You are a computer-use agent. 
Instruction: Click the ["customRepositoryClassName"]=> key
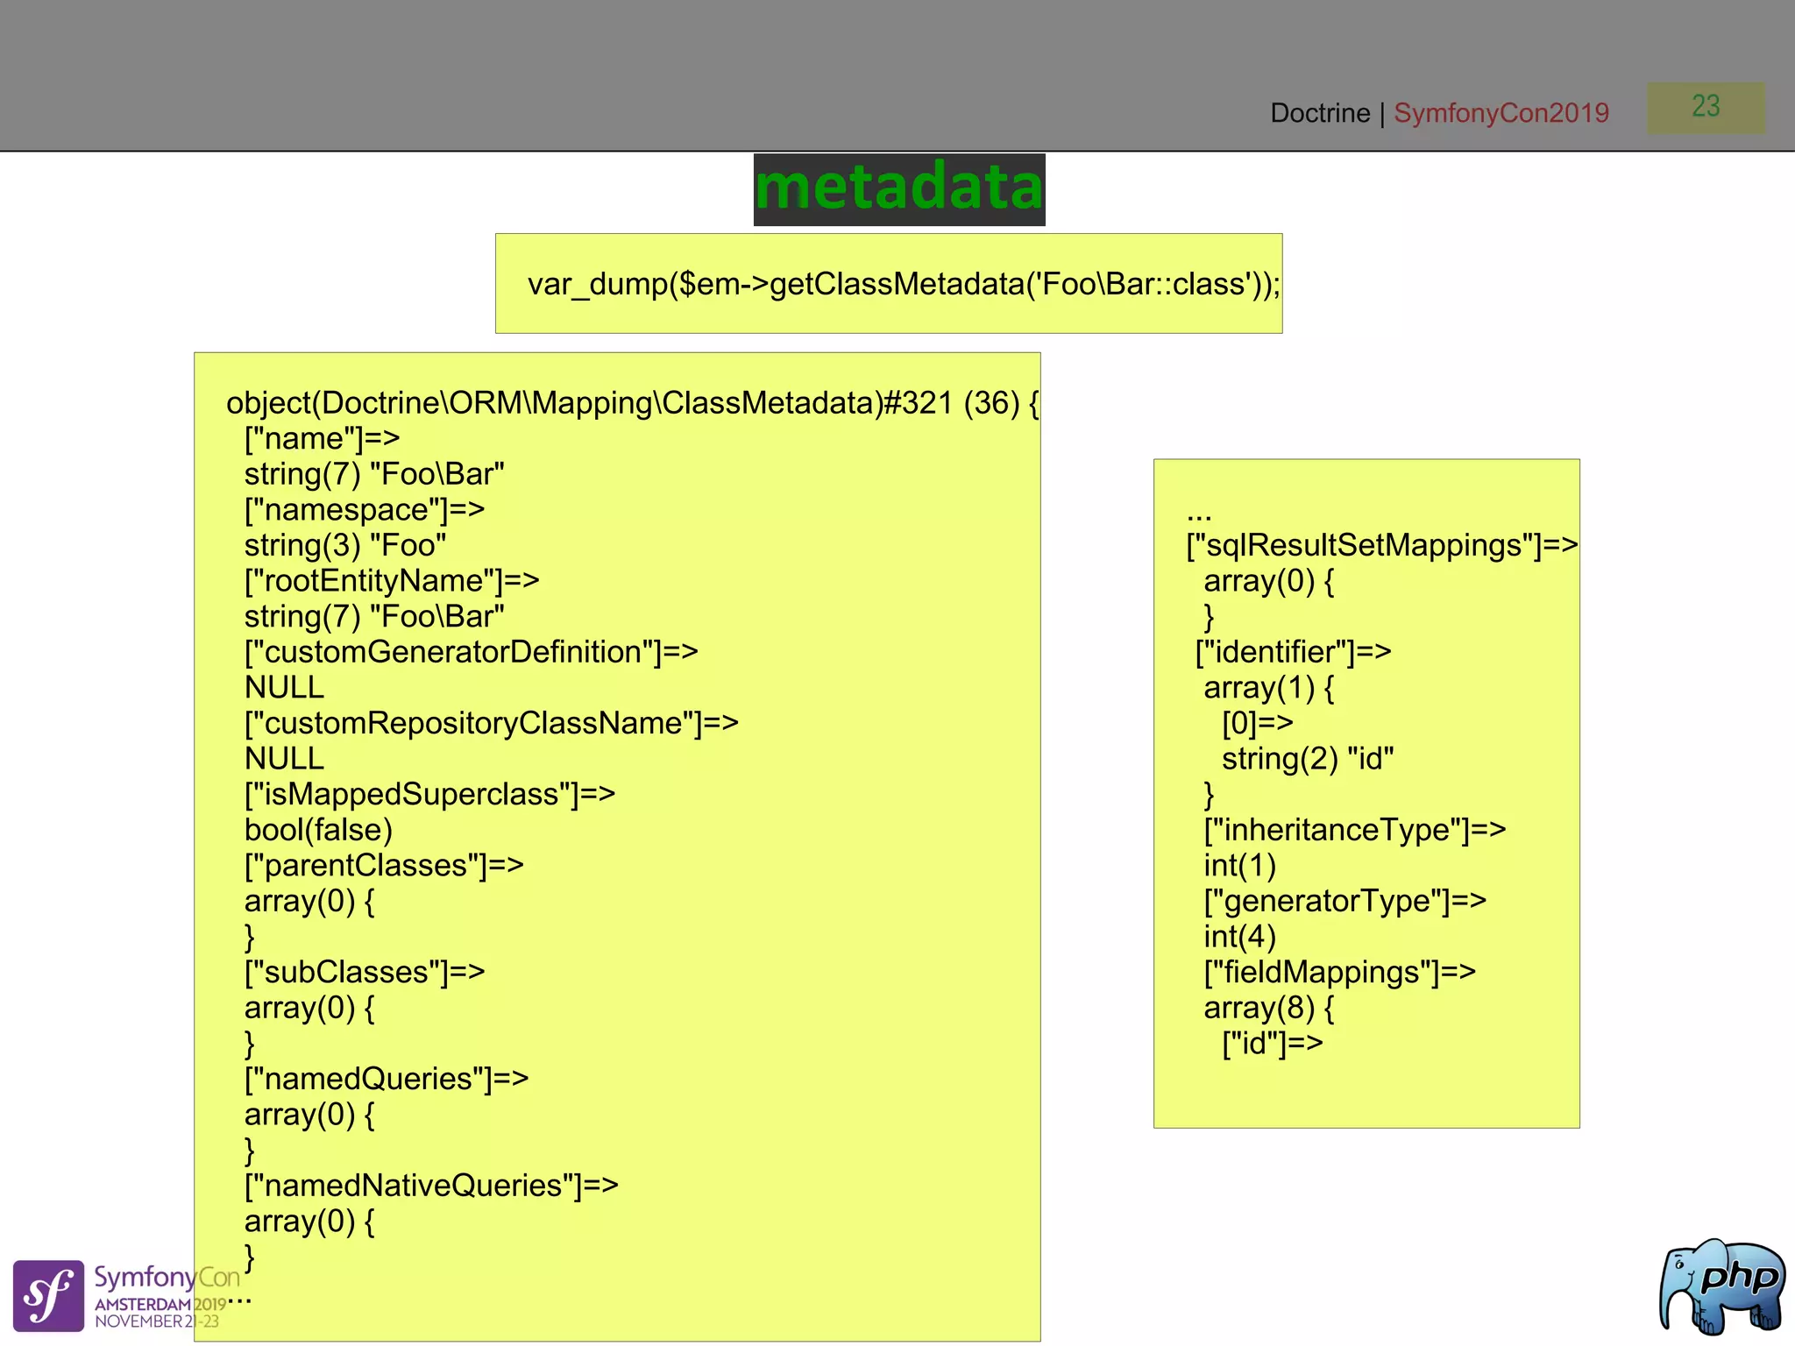coord(492,723)
